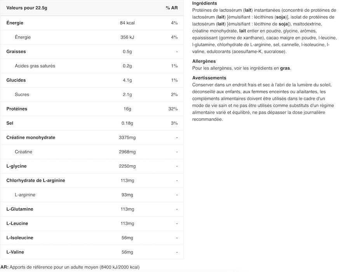Click the "Sucres" row label
The height and width of the screenshot is (272, 341).
click(22, 95)
